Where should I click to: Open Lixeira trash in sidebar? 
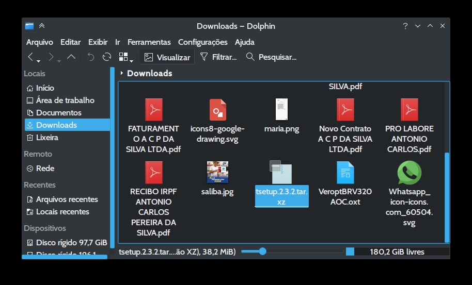point(67,138)
